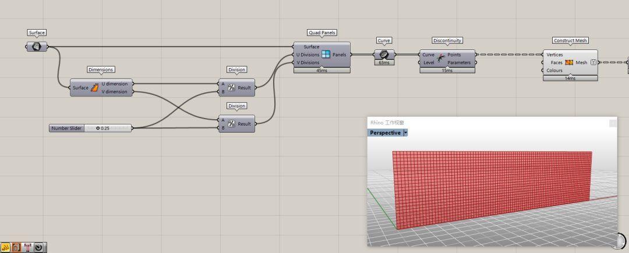Click the 15ms profiler label
The width and height of the screenshot is (629, 253).
tap(447, 70)
